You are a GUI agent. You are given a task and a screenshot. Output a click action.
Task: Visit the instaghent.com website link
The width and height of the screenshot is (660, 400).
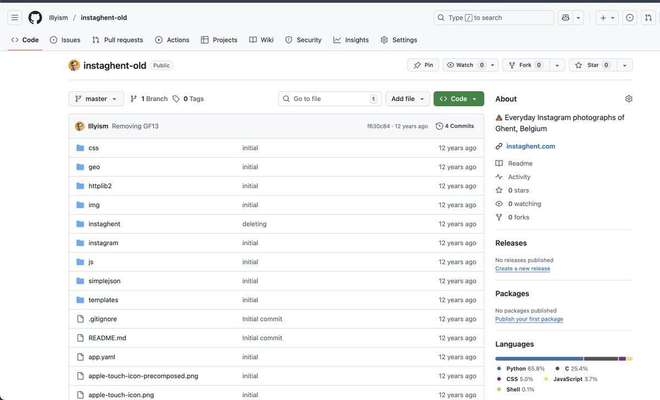tap(531, 146)
